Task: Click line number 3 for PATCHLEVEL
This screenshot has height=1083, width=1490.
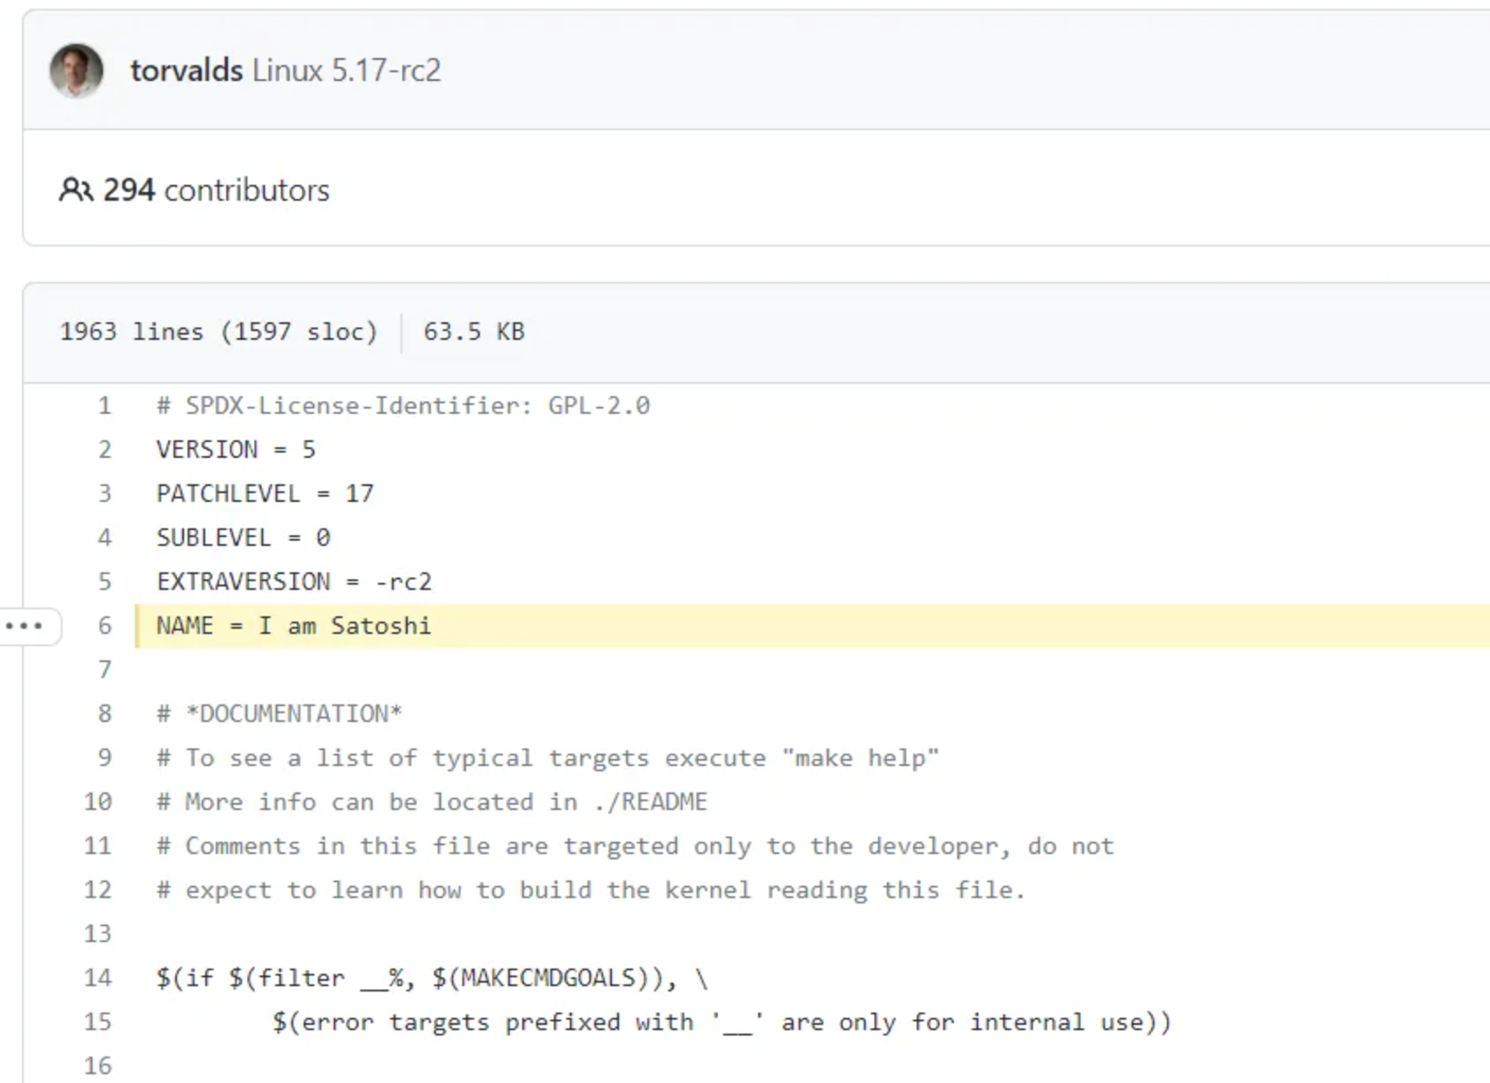Action: pyautogui.click(x=105, y=494)
